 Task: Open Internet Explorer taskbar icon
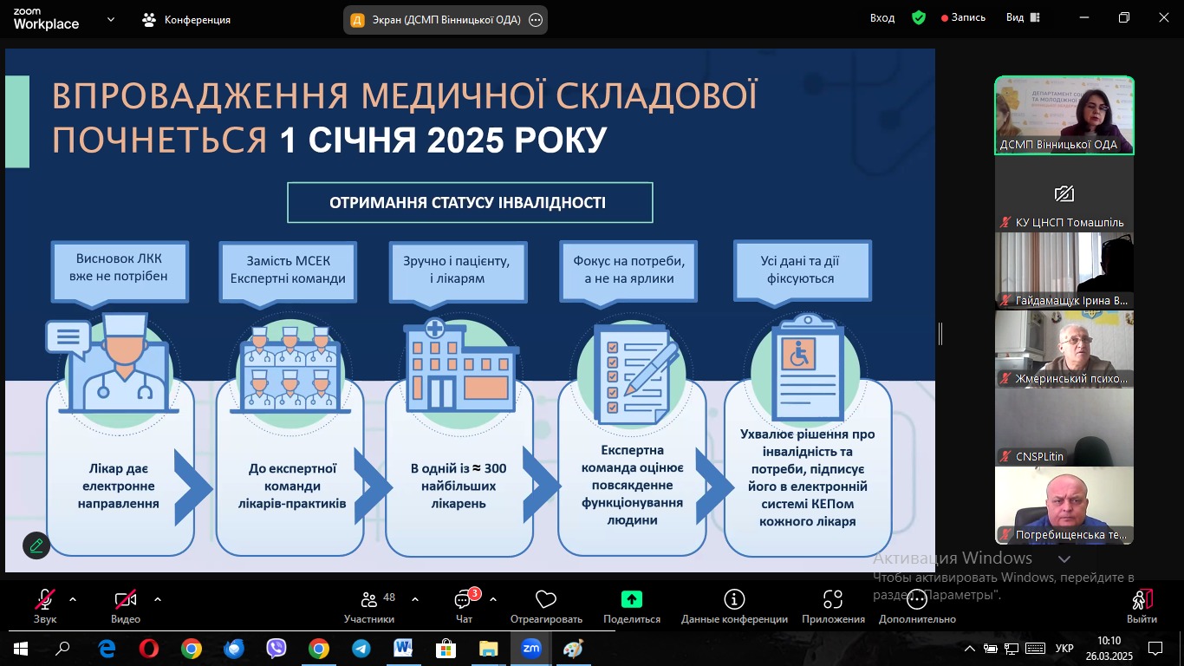pyautogui.click(x=107, y=648)
